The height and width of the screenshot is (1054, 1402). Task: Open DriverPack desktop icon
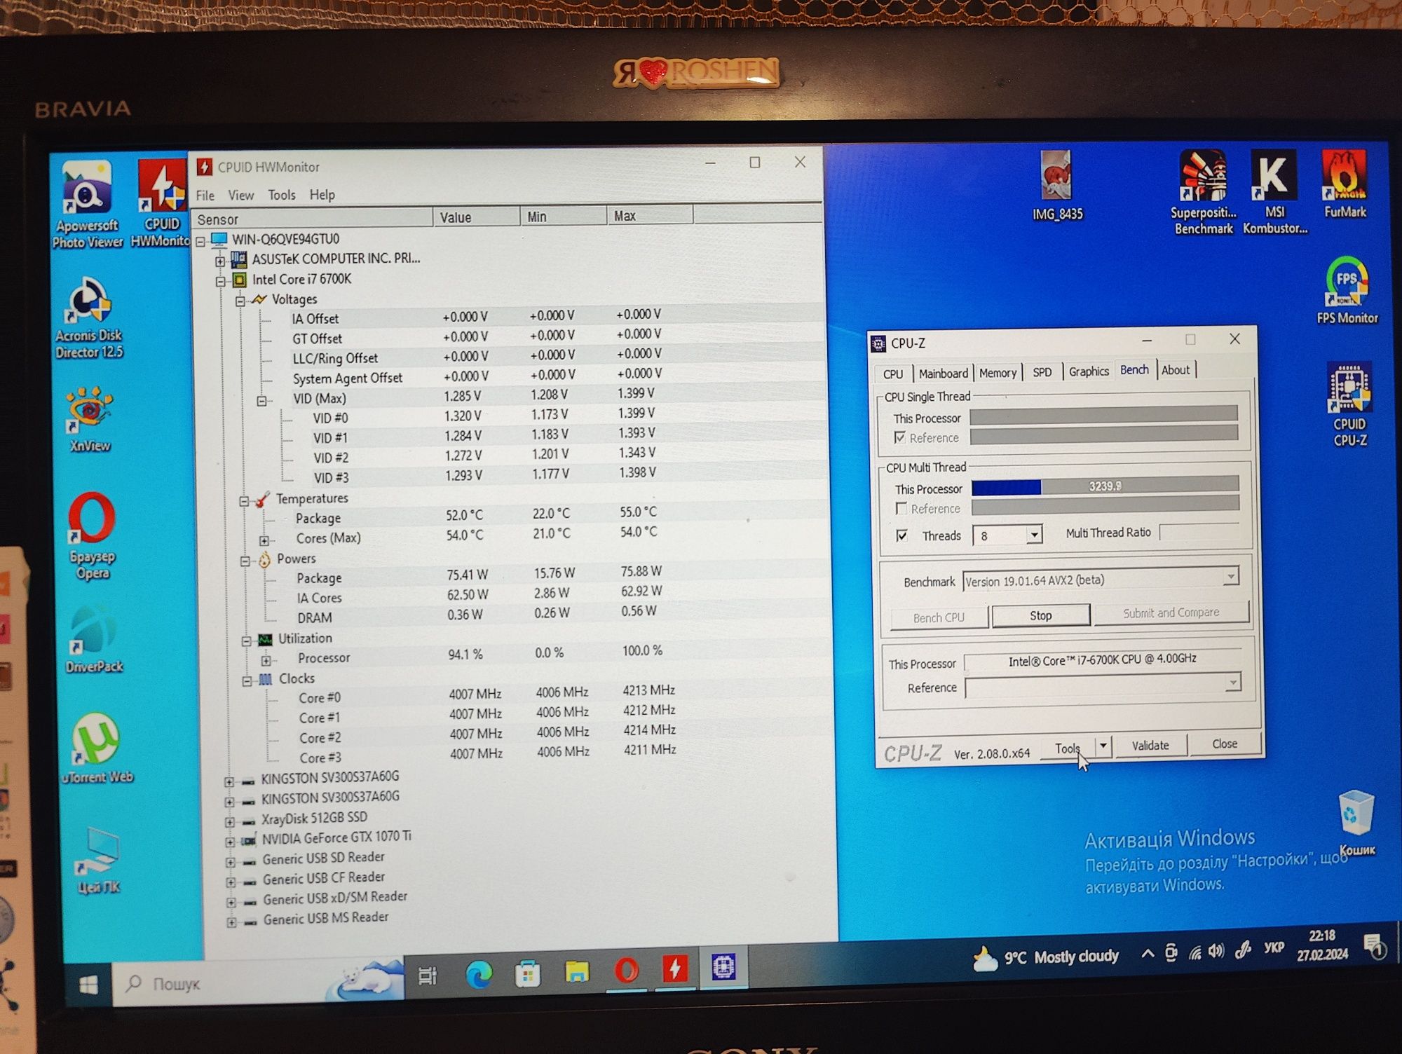[x=94, y=639]
